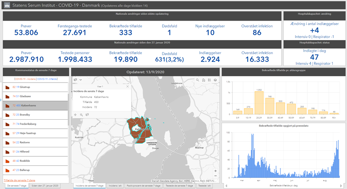Click the Ændring i antal indlæggelser +4
The width and height of the screenshot is (347, 189).
click(314, 30)
